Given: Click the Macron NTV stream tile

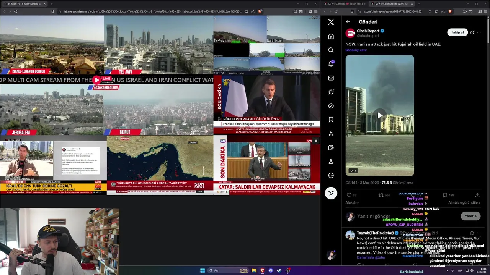Looking at the screenshot, I should click(x=266, y=105).
